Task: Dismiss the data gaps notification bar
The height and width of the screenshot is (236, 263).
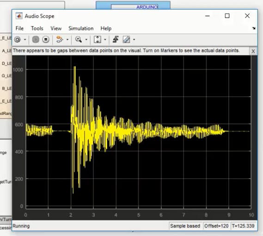Action: pyautogui.click(x=253, y=51)
